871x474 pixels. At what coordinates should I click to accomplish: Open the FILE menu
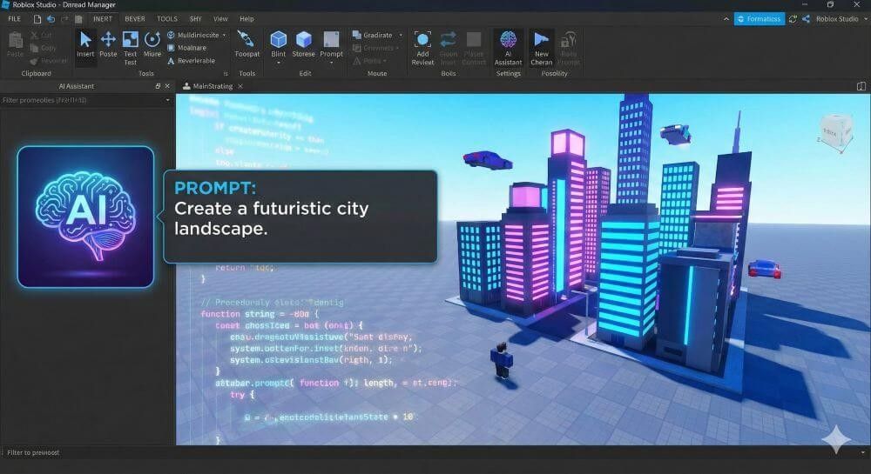click(x=15, y=18)
